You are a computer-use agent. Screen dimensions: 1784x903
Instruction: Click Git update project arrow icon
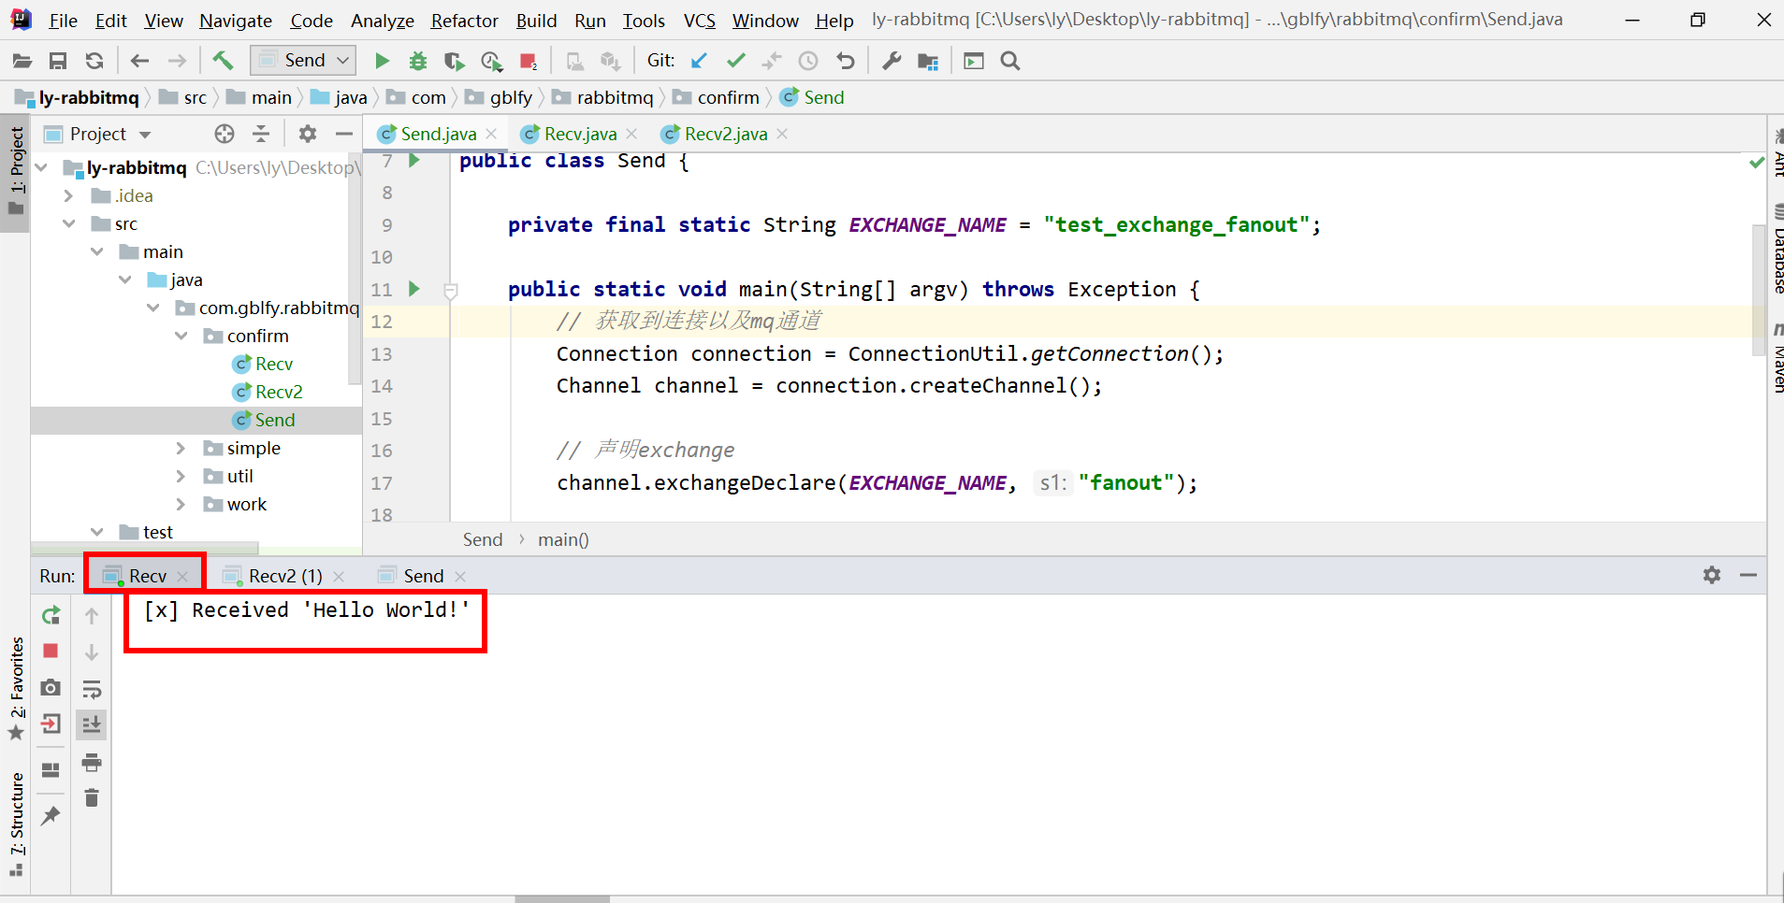point(699,61)
